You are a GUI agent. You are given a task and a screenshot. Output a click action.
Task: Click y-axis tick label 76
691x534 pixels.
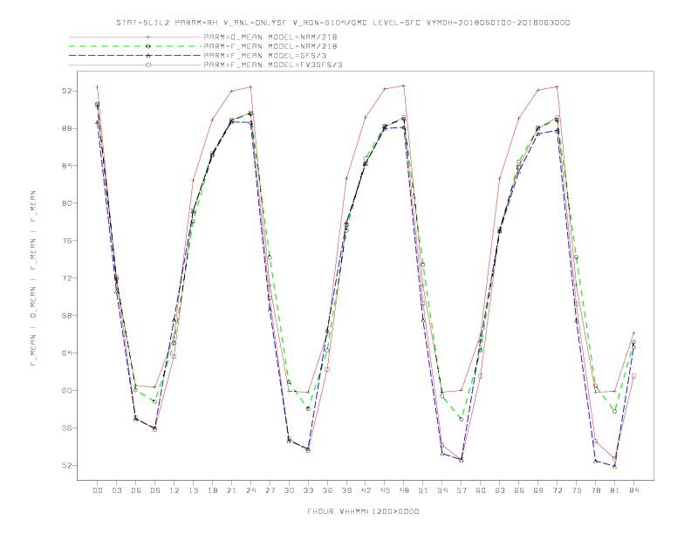pos(67,241)
